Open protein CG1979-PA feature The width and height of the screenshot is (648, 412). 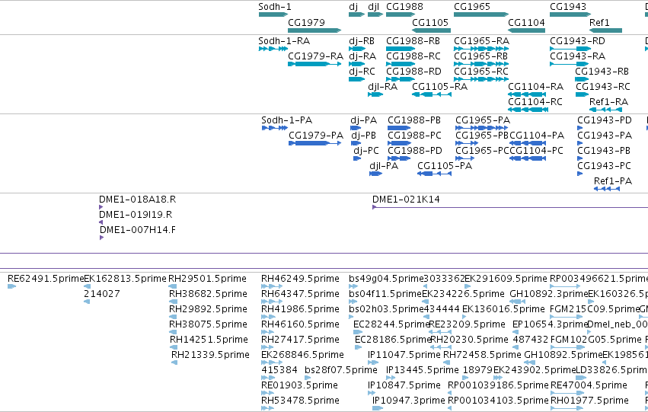click(315, 143)
